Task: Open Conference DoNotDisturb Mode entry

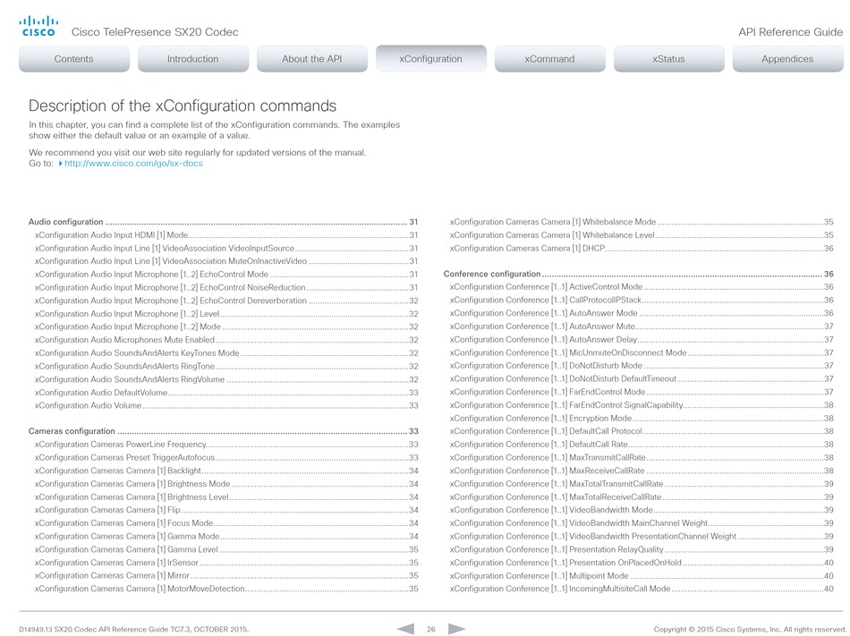Action: pyautogui.click(x=642, y=366)
